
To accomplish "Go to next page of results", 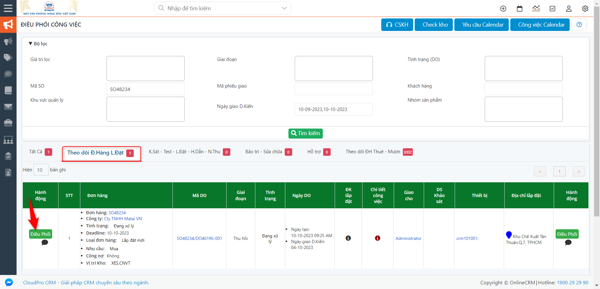I will click(x=579, y=171).
